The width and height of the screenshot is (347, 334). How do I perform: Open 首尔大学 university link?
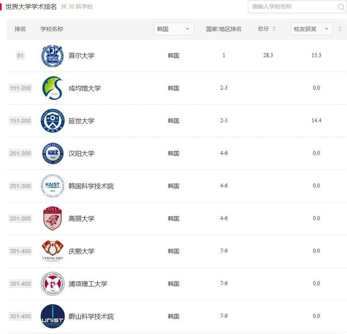(x=81, y=56)
